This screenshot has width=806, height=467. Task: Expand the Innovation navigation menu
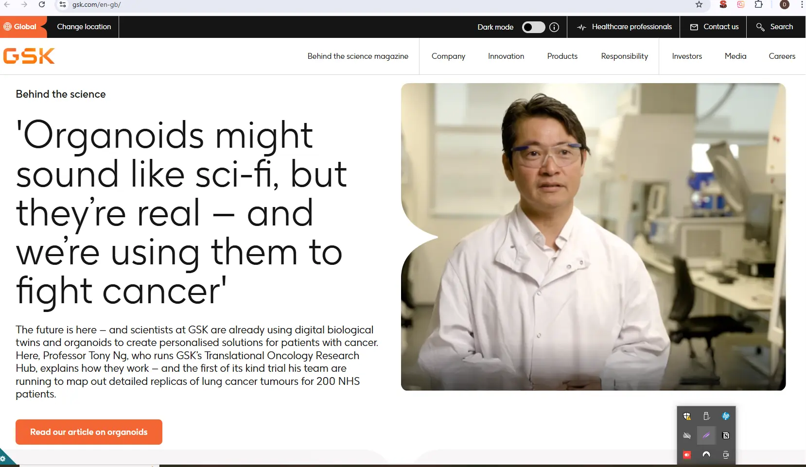(x=506, y=56)
